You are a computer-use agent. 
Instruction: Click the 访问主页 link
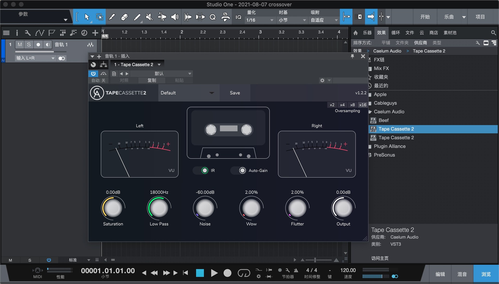(x=380, y=258)
